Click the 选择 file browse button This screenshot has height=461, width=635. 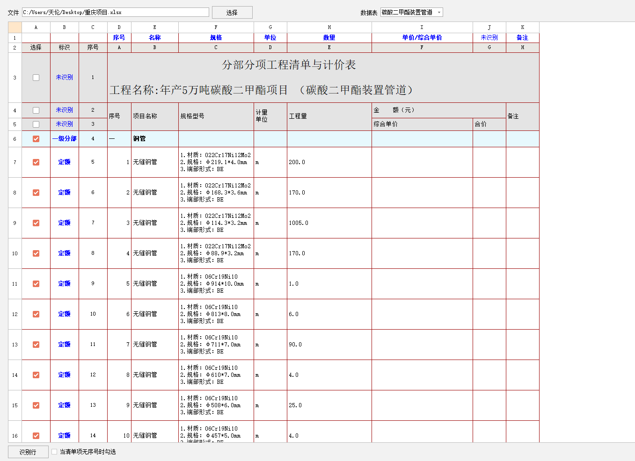(x=232, y=13)
